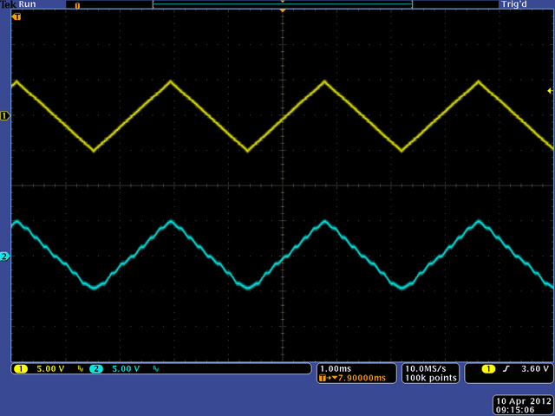Click the cyan channel 2 badge in readout
The width and height of the screenshot is (555, 416).
coord(95,369)
